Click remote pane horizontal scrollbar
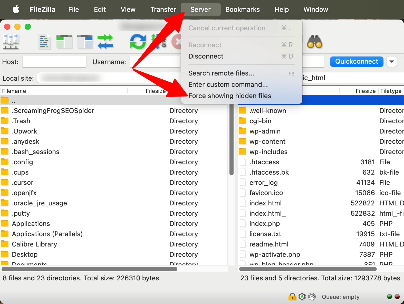404x304 pixels. pyautogui.click(x=308, y=269)
